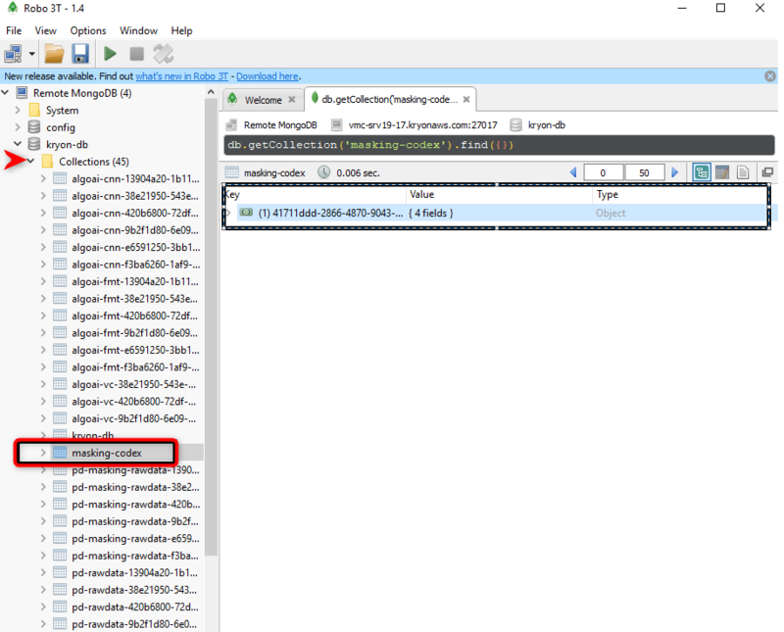
Task: Expand pd-masking-rawdata-38e2 collection
Action: click(x=43, y=487)
